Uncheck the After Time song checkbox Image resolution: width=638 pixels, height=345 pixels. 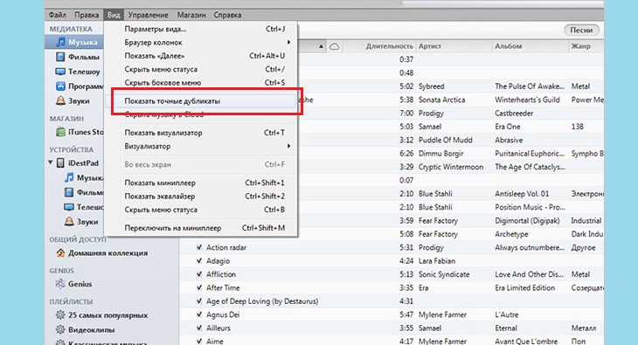[x=199, y=287]
